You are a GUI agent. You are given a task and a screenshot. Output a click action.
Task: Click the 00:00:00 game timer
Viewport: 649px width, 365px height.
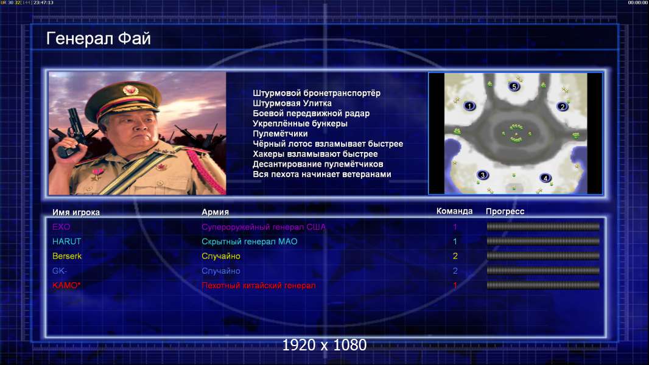(638, 2)
